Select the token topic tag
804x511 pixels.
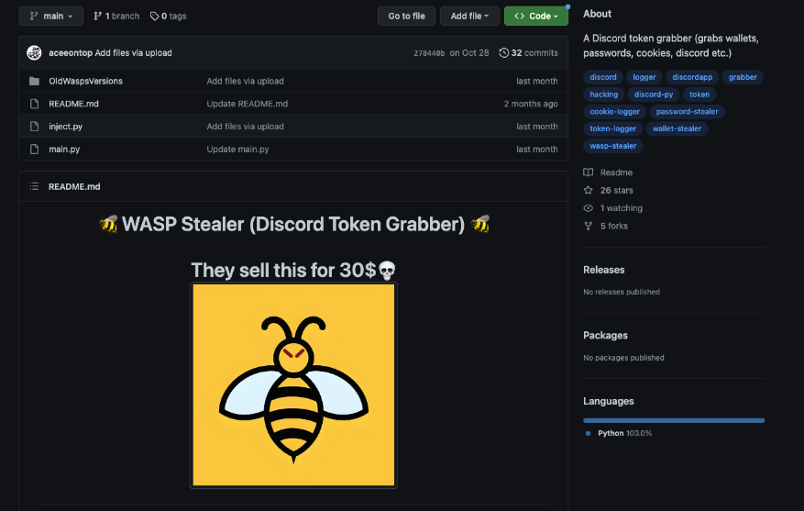[x=699, y=94]
